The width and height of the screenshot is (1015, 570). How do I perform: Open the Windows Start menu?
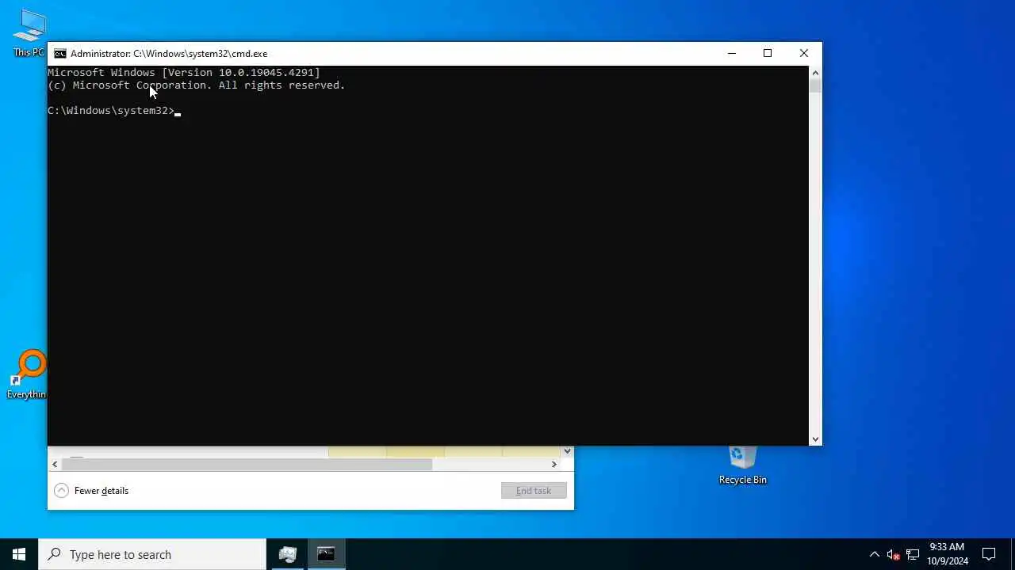(19, 554)
